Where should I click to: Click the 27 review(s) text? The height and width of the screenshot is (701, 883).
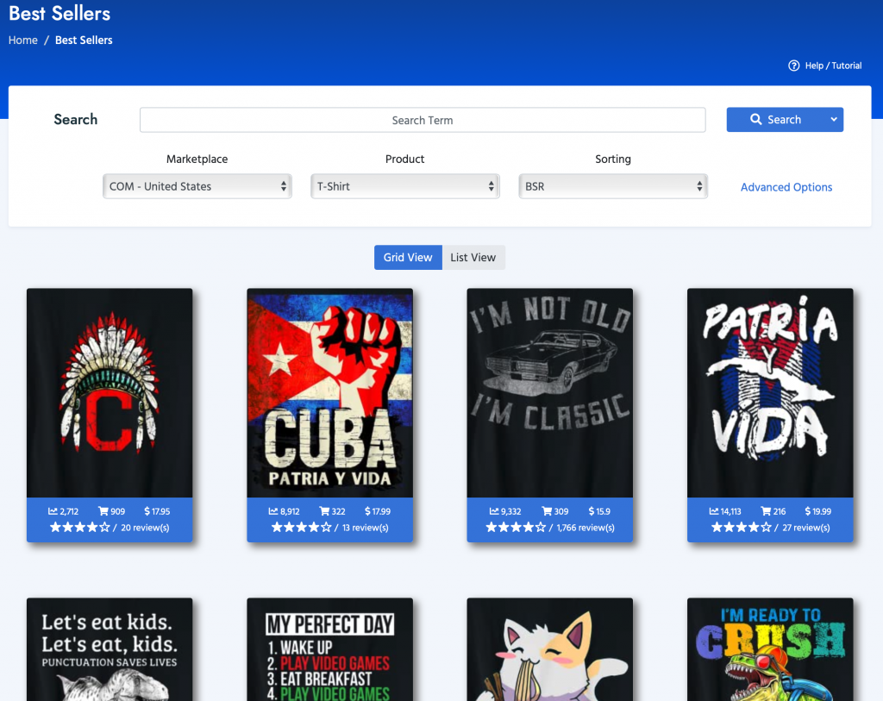pos(806,528)
